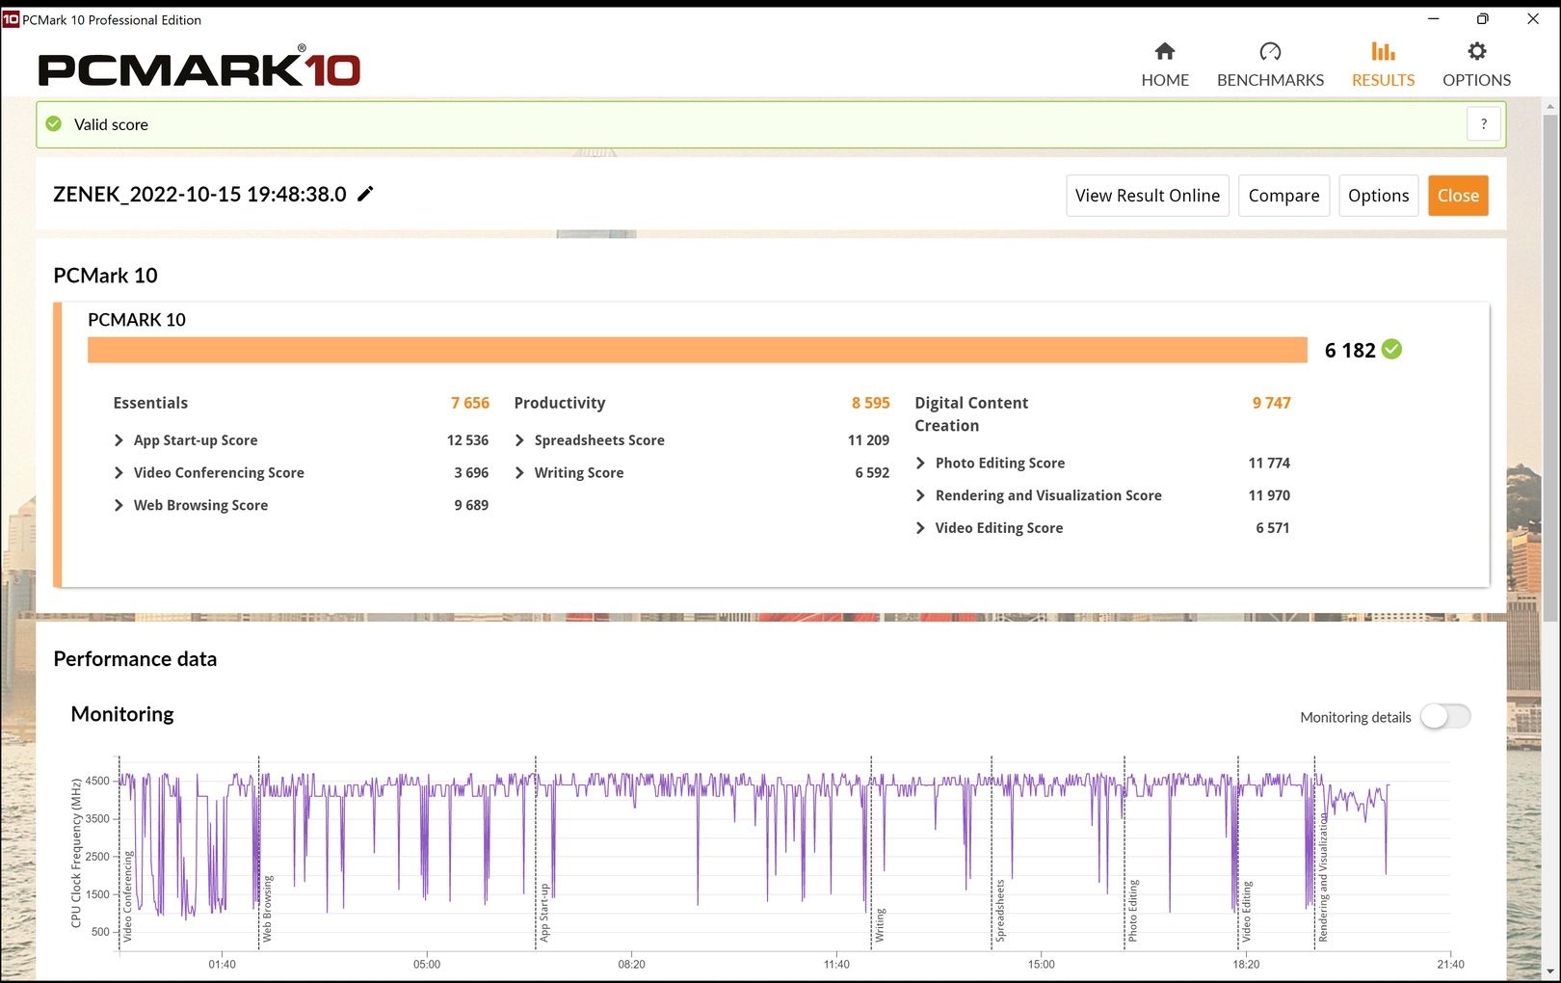Image resolution: width=1561 pixels, height=983 pixels.
Task: Expand Rendering and Visualization Score details
Action: click(920, 495)
